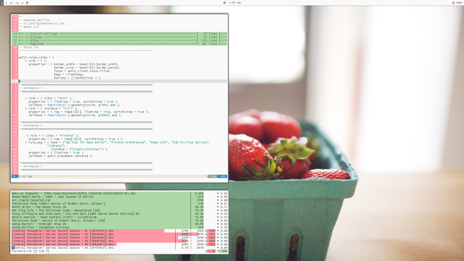The height and width of the screenshot is (261, 464).
Task: Click the rc.lua filename in statusline
Action: 27,176
